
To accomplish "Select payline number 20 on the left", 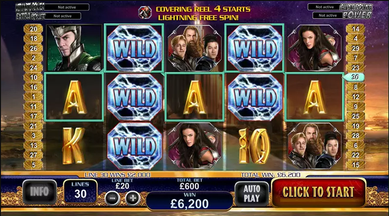I will point(33,29).
